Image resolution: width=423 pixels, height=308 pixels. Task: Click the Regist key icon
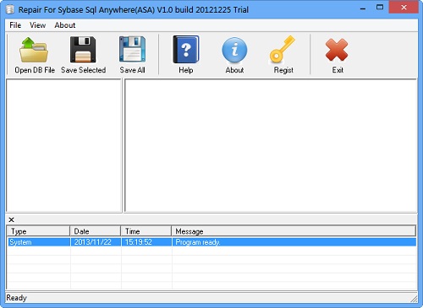tap(283, 50)
